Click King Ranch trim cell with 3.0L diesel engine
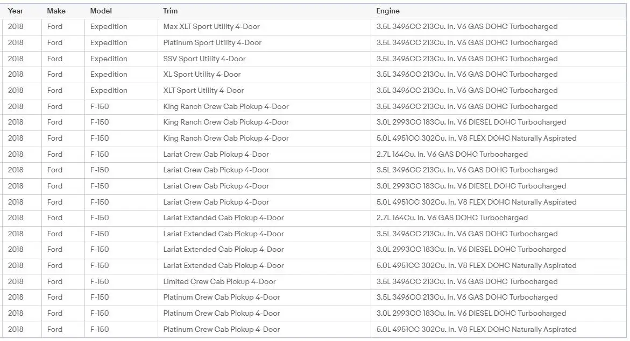 [x=226, y=122]
